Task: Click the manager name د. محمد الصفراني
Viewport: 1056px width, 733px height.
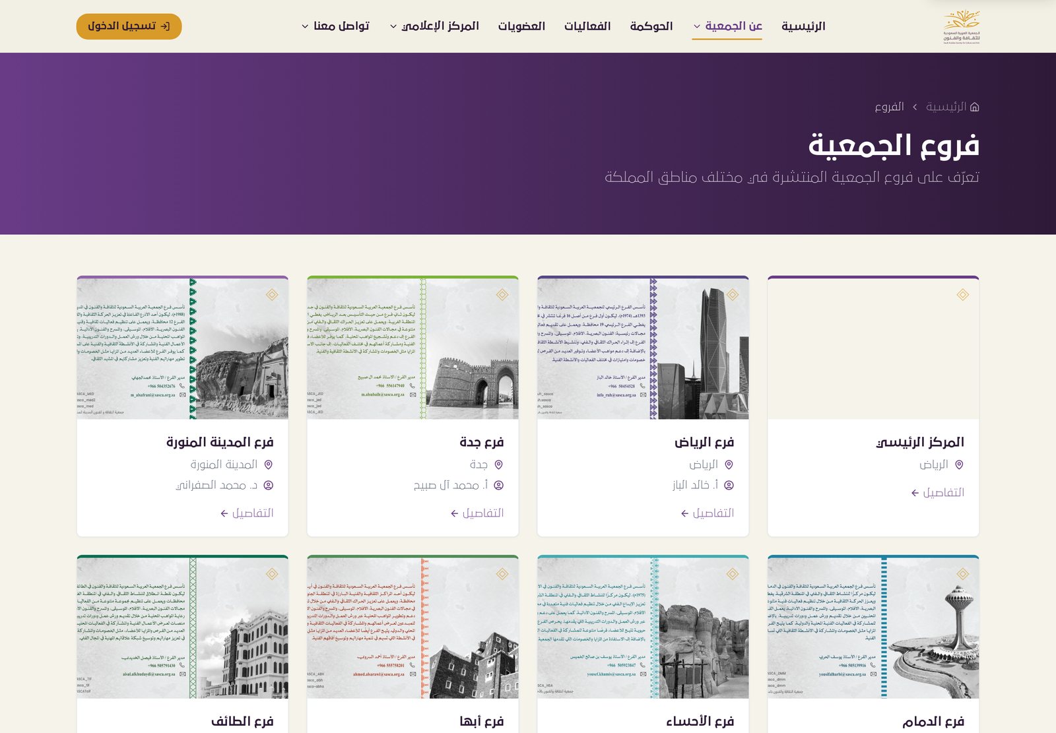Action: [216, 485]
